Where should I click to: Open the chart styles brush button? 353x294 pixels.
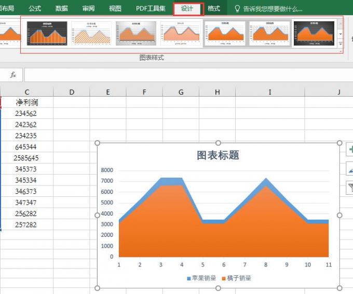point(350,168)
